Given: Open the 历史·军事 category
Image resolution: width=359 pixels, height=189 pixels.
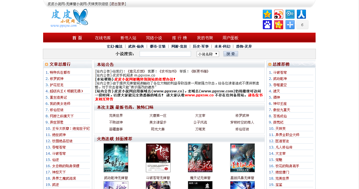Looking at the screenshot, I should pyautogui.click(x=201, y=46).
